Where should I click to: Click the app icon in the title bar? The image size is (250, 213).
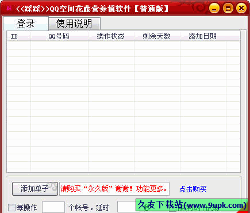[9, 8]
